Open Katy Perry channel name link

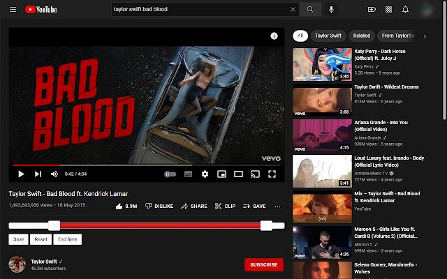point(364,66)
